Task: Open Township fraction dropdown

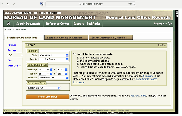Action: [x=49, y=69]
